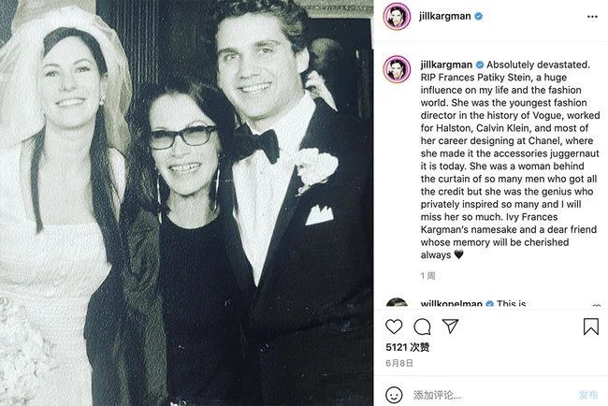Click the verified badge in the post header
This screenshot has width=608, height=406.
[479, 16]
